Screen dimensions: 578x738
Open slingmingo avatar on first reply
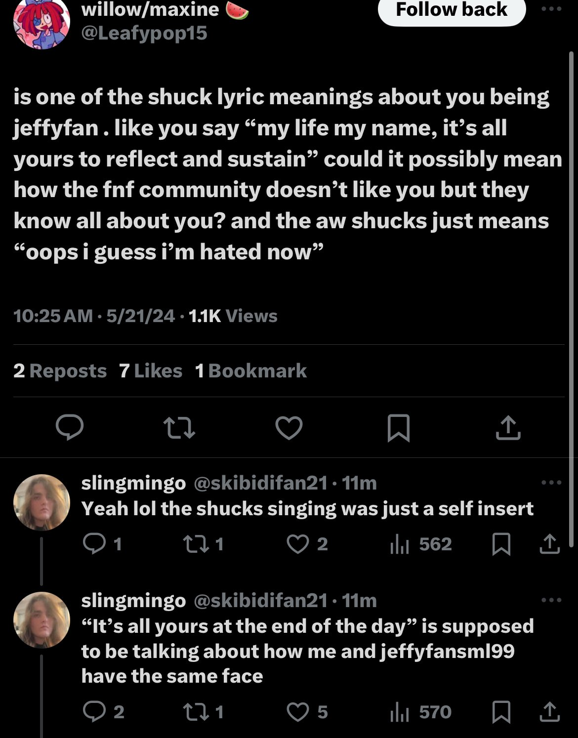(x=41, y=502)
